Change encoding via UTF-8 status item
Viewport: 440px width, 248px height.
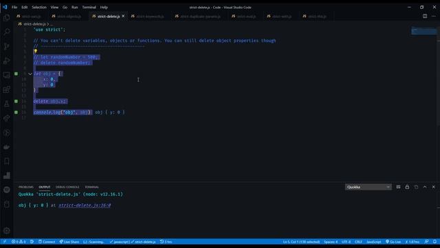pyautogui.click(x=346, y=242)
